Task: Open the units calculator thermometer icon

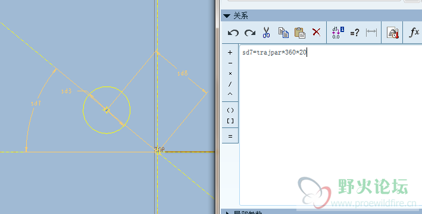Action: pyautogui.click(x=392, y=33)
